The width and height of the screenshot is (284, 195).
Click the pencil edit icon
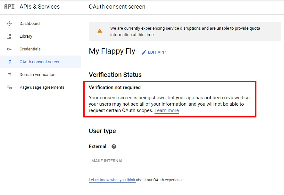[144, 52]
